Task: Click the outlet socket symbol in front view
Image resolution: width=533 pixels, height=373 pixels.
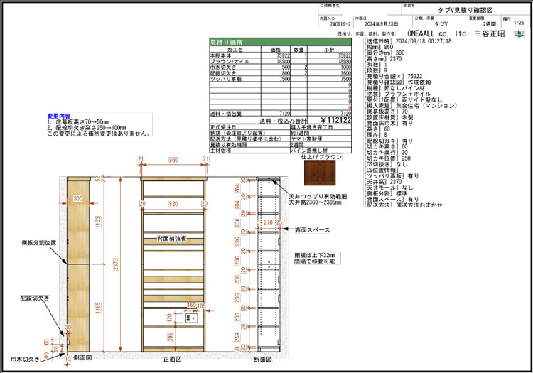Action: tap(191, 318)
